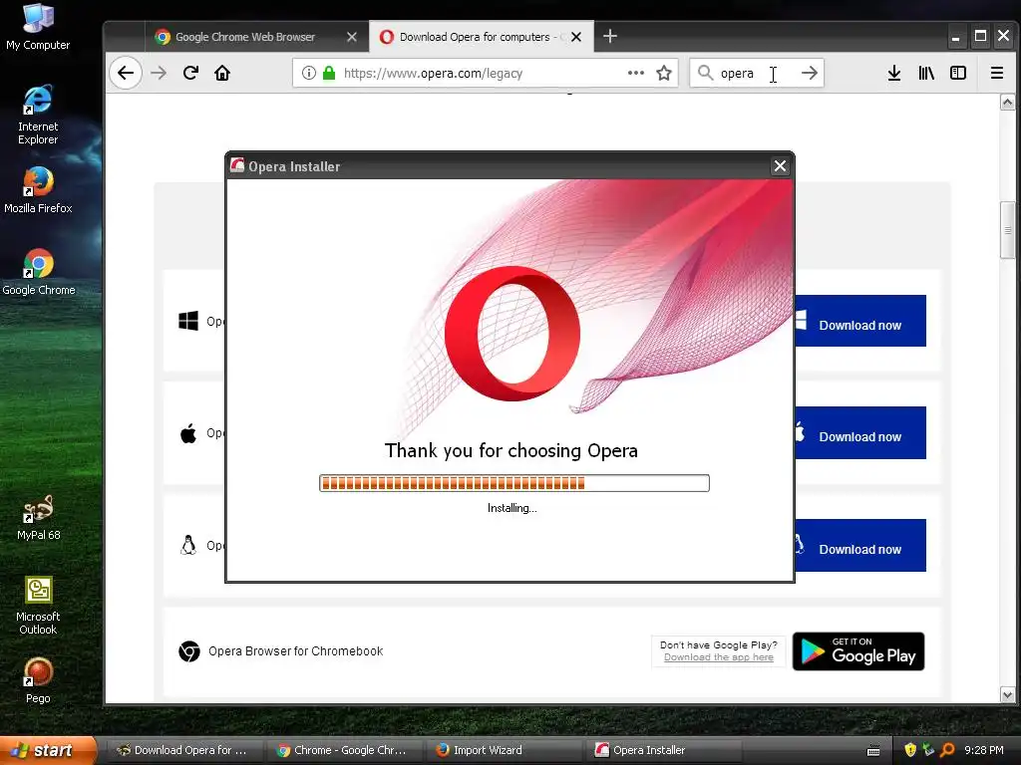
Task: Open Pego desktop shortcut
Action: click(38, 680)
